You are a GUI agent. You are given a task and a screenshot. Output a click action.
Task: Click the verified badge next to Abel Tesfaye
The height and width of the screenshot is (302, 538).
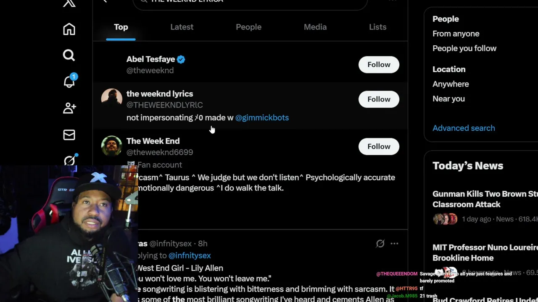[x=181, y=60]
